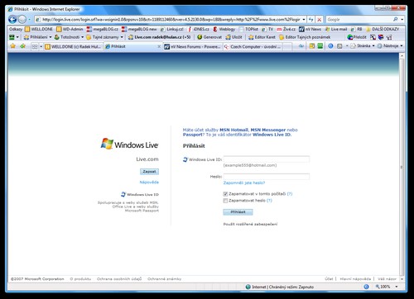Open the 'O produktu' footer link

pyautogui.click(x=80, y=279)
